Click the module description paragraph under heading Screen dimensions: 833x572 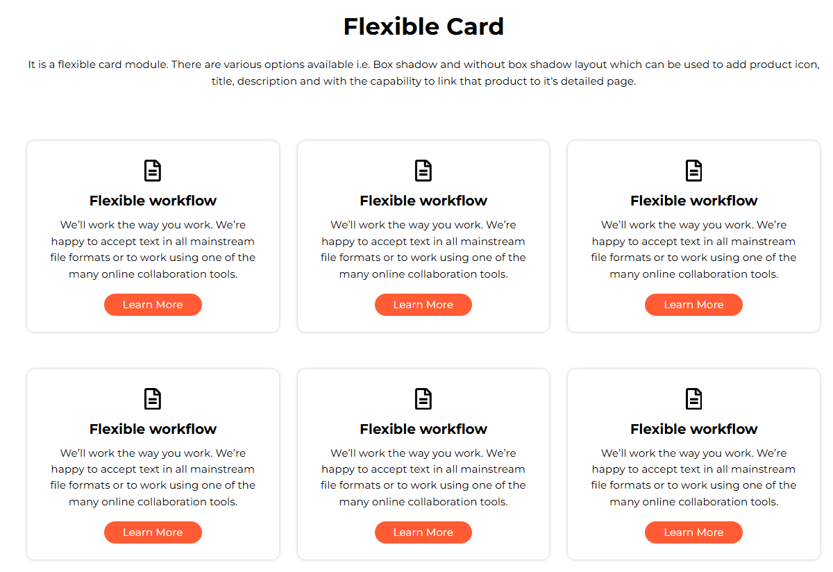click(423, 73)
